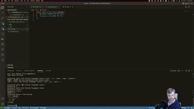Open the Live Share view in activity bar
Screen dimensions: 194x109
point(3,49)
